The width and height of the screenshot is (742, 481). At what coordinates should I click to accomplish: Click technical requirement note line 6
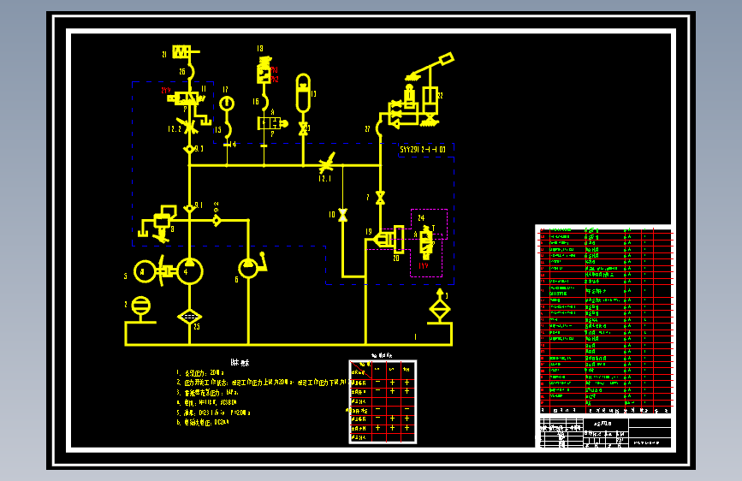(x=203, y=422)
